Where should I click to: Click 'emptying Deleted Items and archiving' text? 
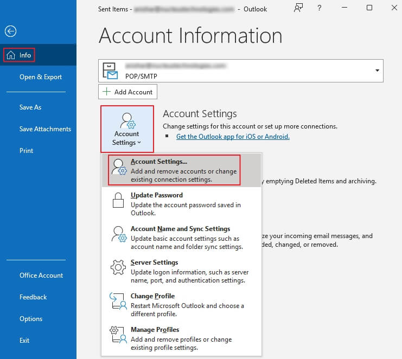pos(321,181)
